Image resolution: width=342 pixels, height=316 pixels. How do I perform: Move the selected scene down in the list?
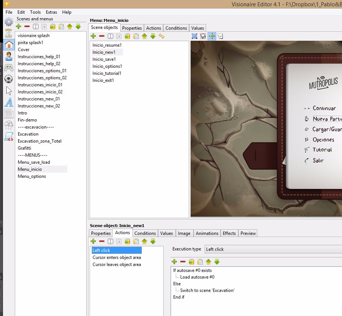78,27
